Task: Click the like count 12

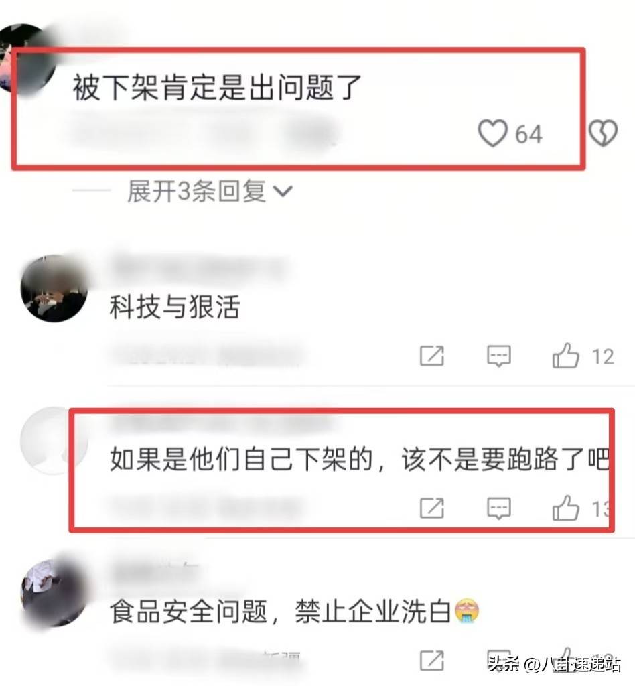Action: (x=603, y=356)
